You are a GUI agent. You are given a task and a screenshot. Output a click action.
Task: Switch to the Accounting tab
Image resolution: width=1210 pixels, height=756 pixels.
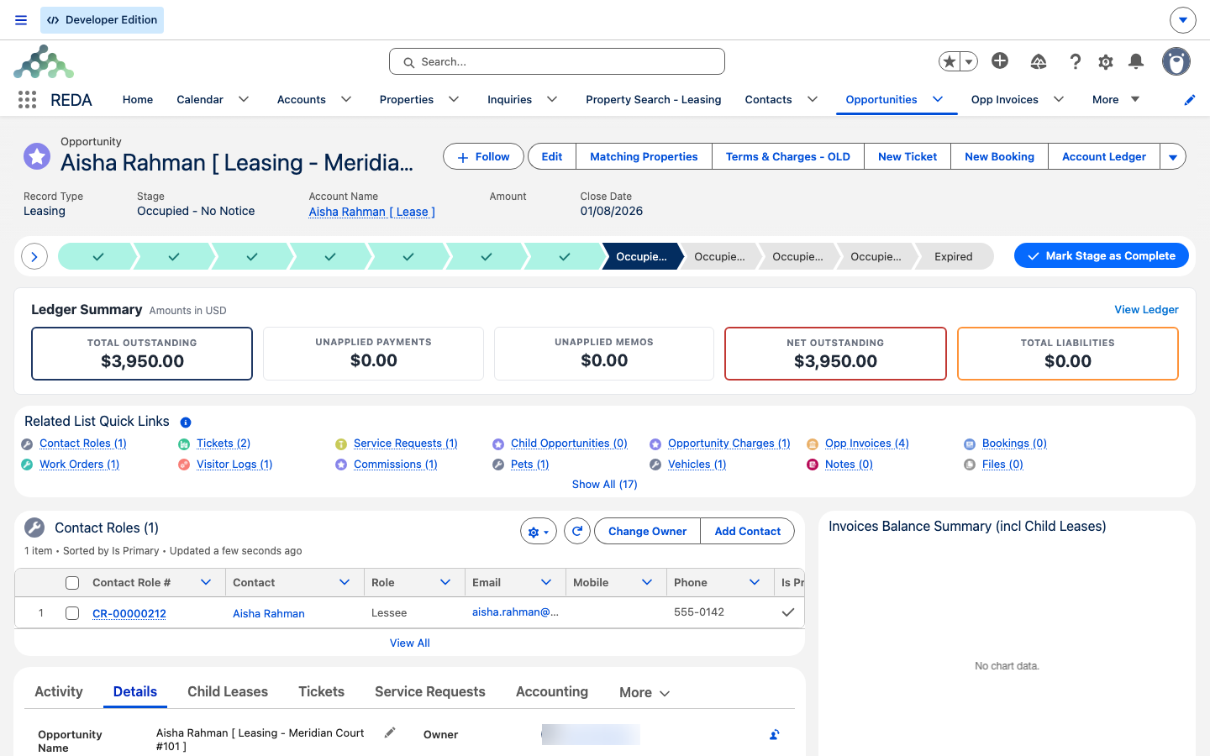(552, 691)
